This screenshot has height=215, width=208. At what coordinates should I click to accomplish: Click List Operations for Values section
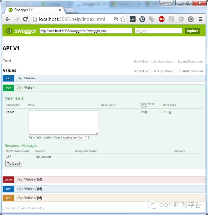point(163,71)
